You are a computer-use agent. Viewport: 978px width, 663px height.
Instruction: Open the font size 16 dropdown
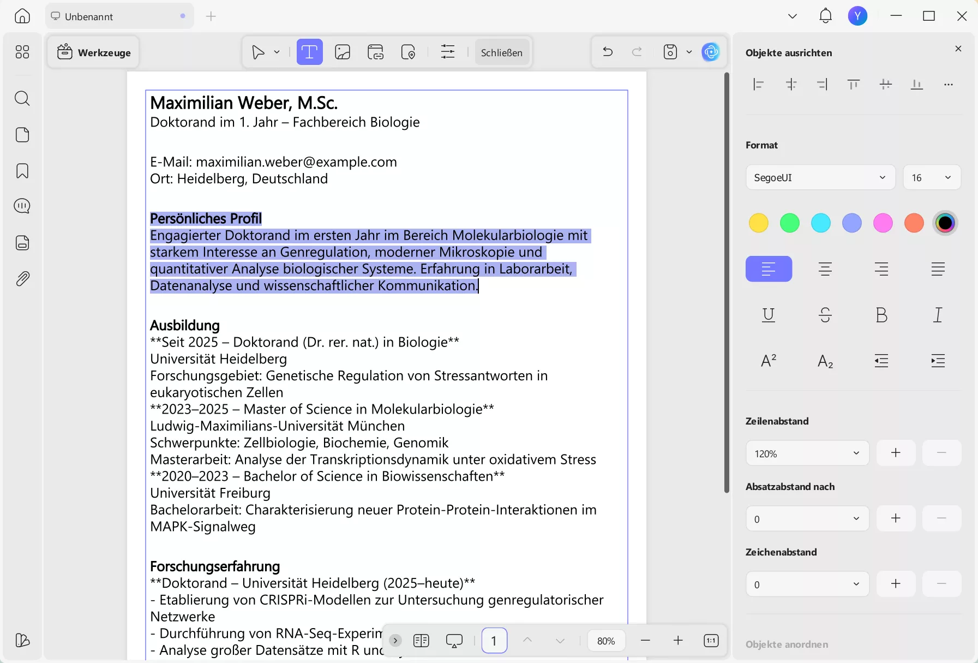(932, 177)
